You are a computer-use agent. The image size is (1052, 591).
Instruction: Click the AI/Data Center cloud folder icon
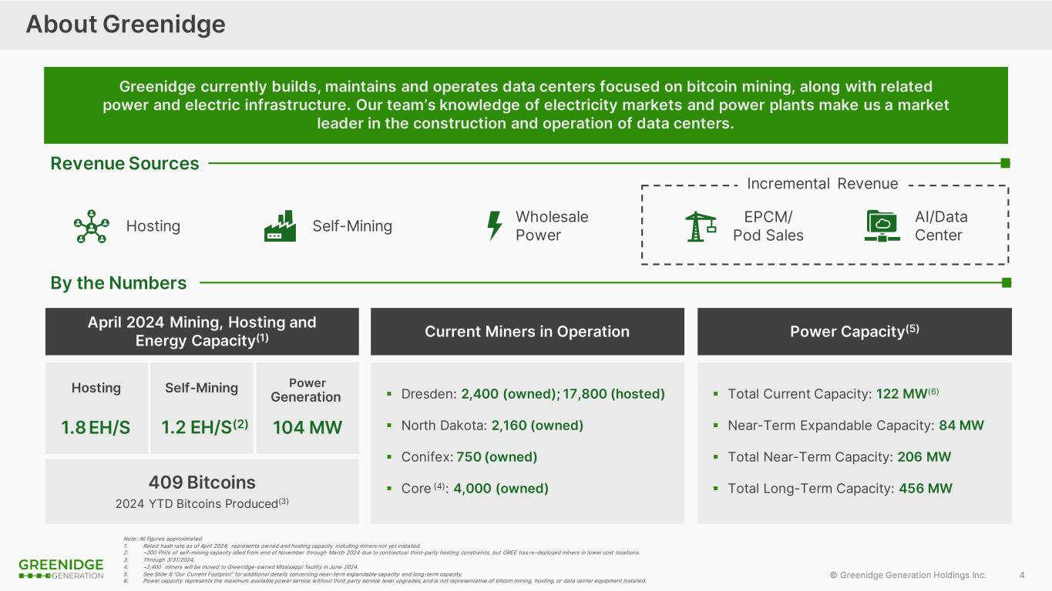point(882,226)
